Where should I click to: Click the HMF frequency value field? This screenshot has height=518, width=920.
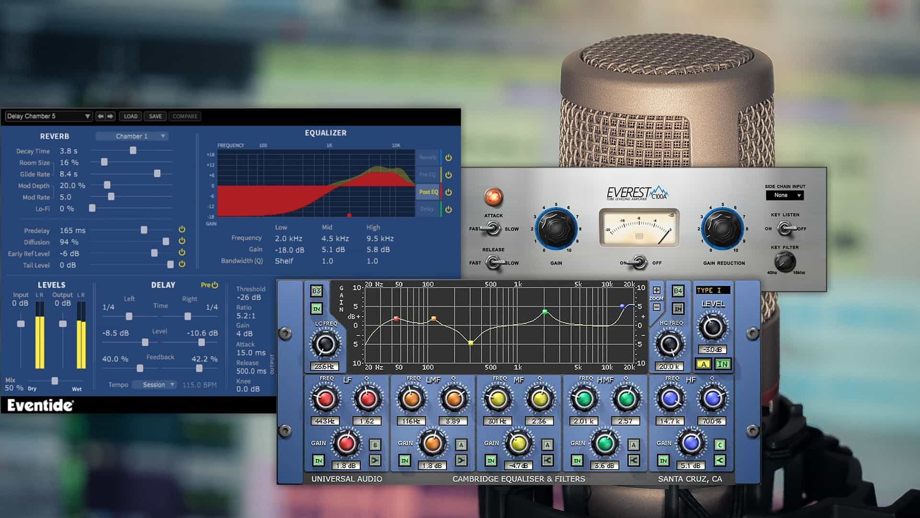(583, 421)
